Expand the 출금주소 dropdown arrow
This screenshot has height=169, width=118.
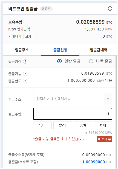click(108, 99)
